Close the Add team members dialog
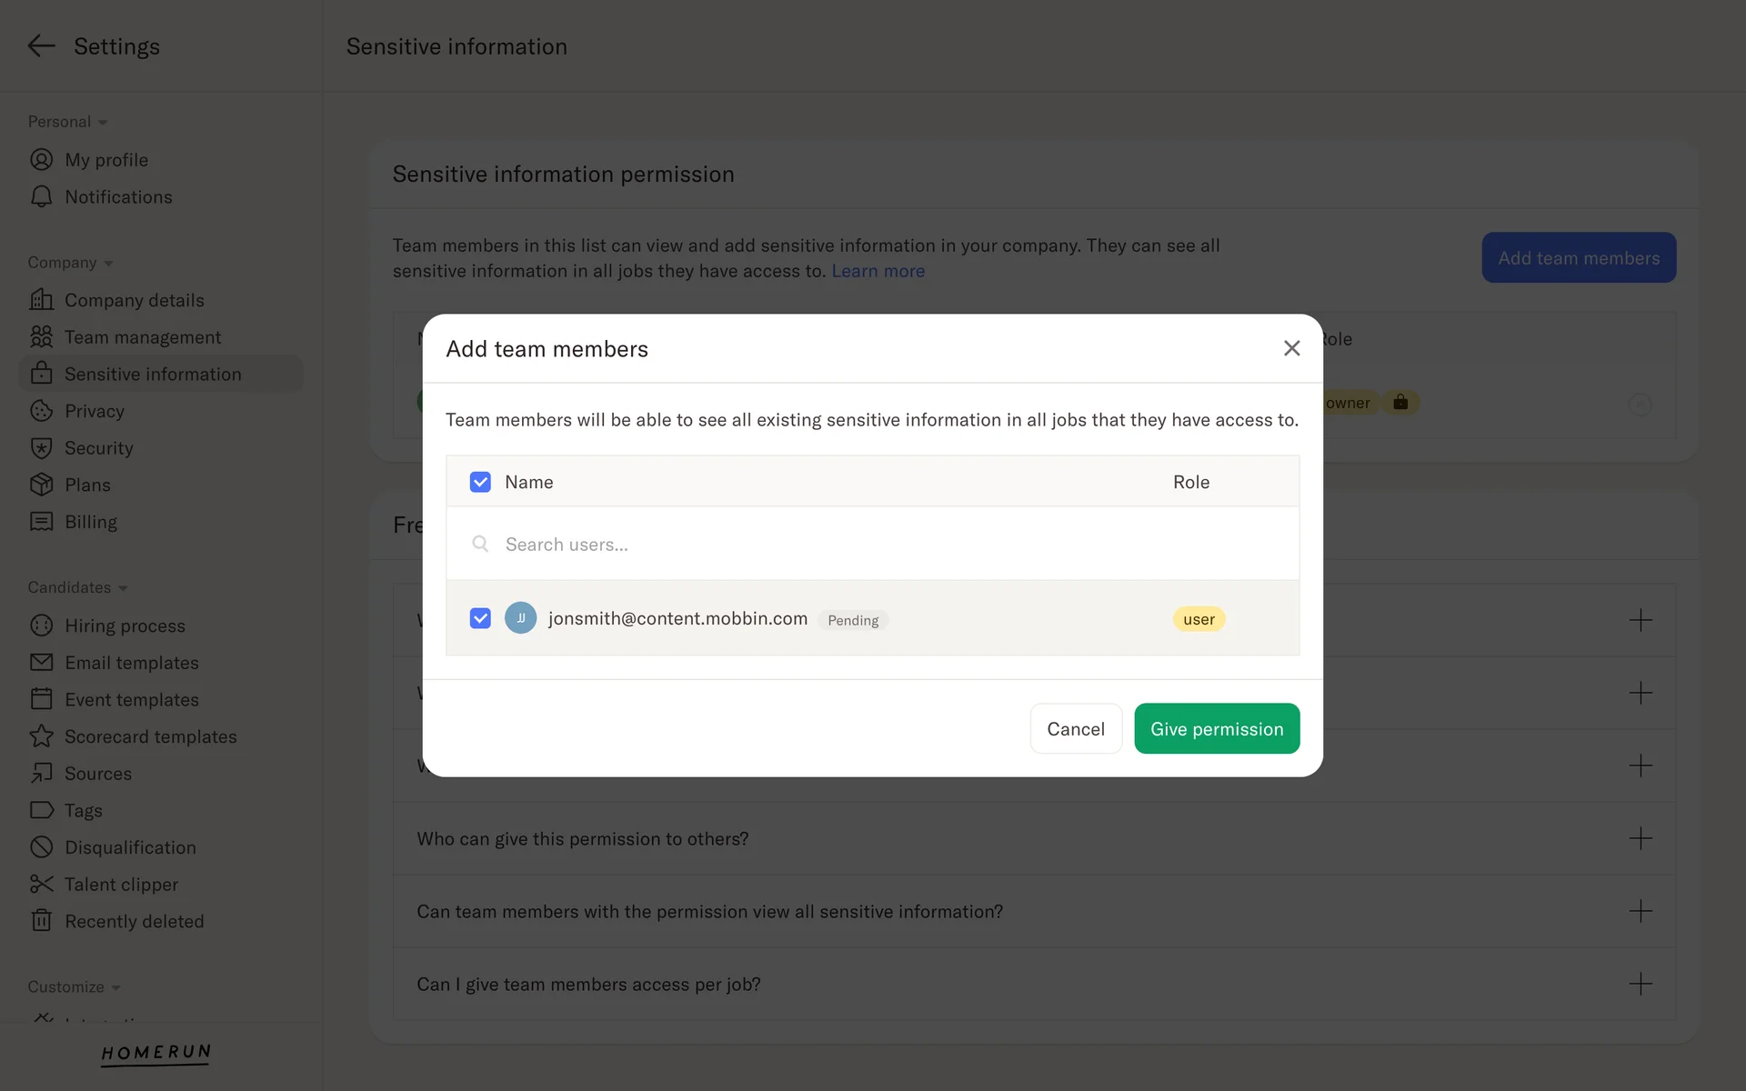Screen dimensions: 1746x1091 (x=1291, y=348)
